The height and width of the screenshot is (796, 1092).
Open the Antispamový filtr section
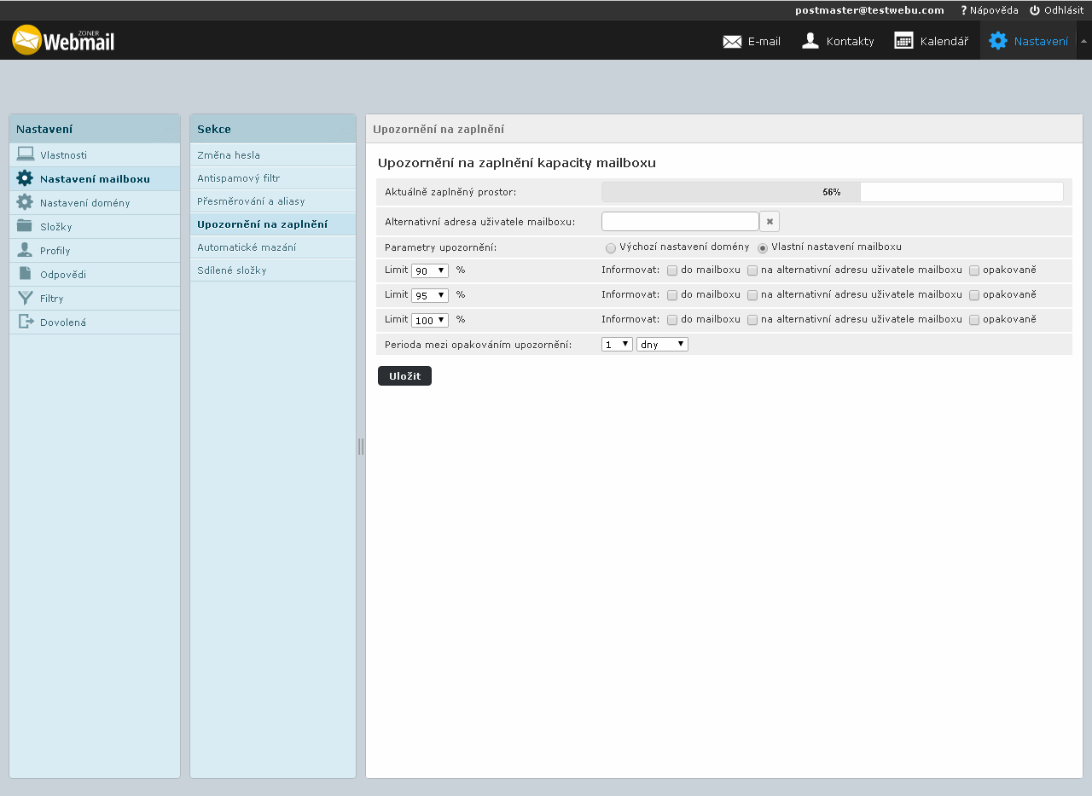click(238, 178)
